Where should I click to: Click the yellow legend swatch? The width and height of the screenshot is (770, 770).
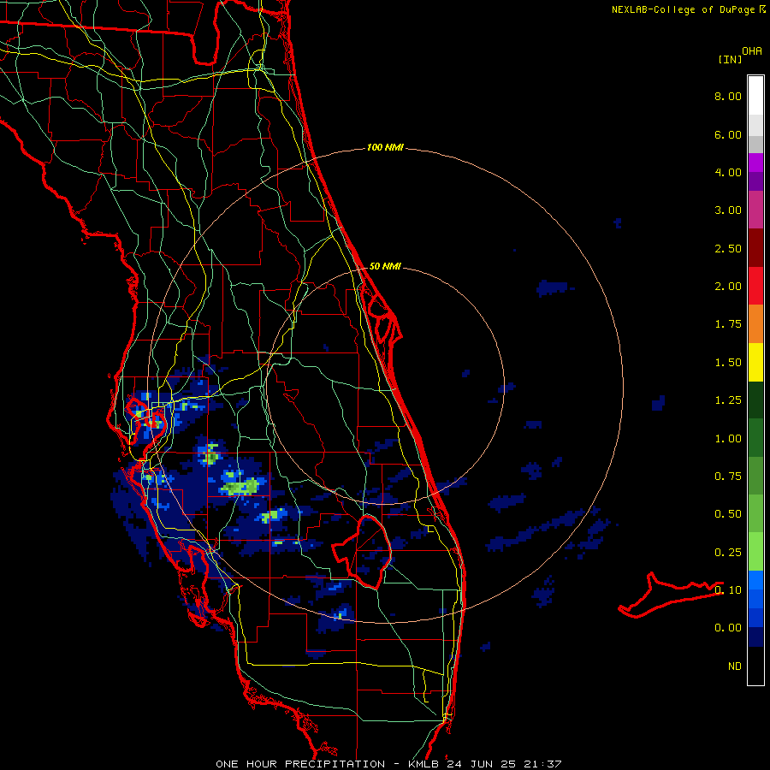(755, 362)
